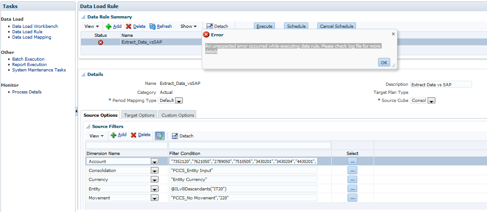Image resolution: width=487 pixels, height=212 pixels.
Task: Click the Currency filter condition "Entity Currency"
Action: pyautogui.click(x=243, y=180)
